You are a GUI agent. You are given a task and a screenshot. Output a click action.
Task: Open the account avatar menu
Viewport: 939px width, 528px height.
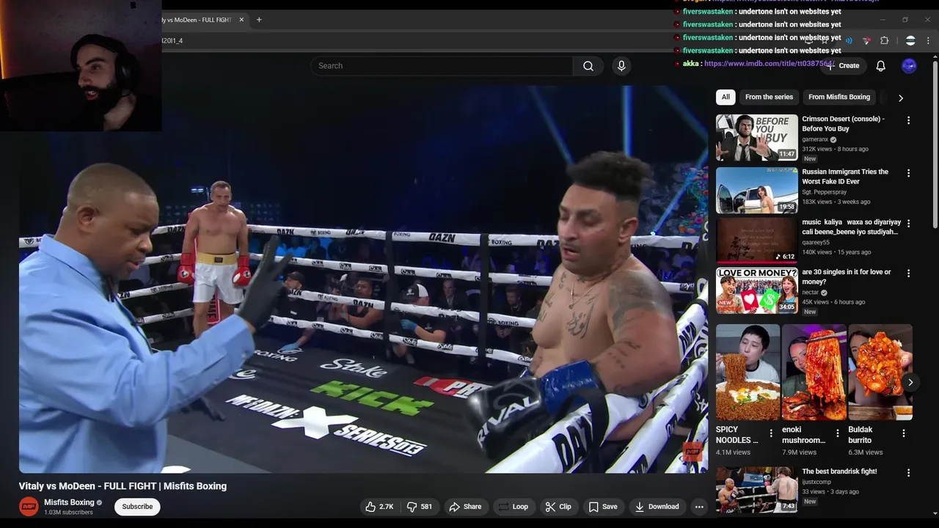[909, 66]
